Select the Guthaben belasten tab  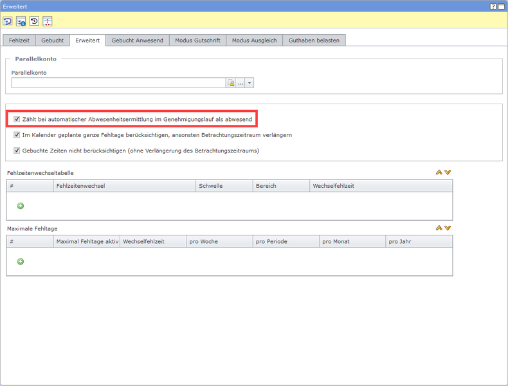pyautogui.click(x=314, y=40)
